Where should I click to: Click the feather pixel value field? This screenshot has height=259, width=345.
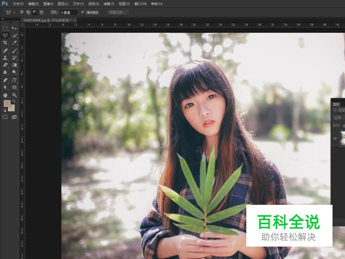[69, 13]
